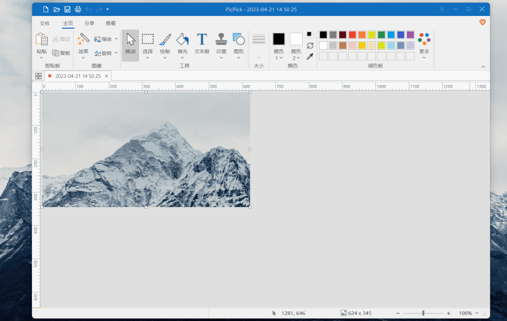Undo the last action
The height and width of the screenshot is (321, 507).
pos(89,9)
